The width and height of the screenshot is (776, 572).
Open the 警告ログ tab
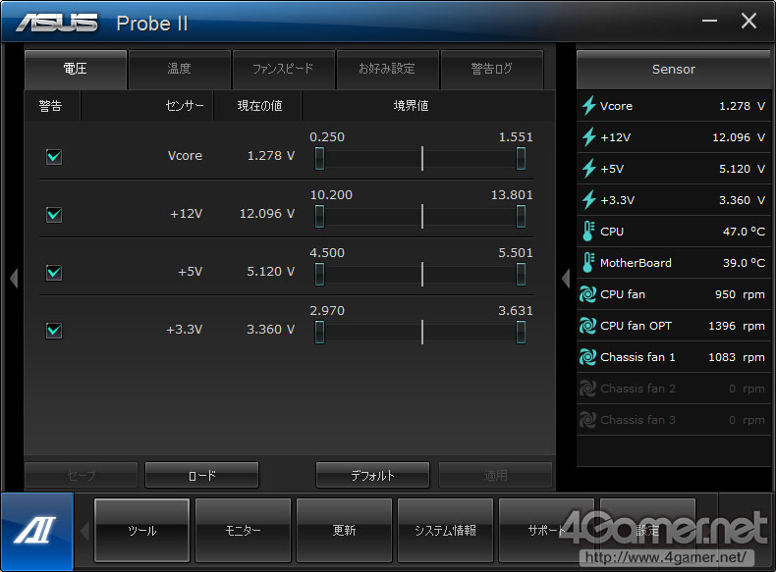(492, 69)
